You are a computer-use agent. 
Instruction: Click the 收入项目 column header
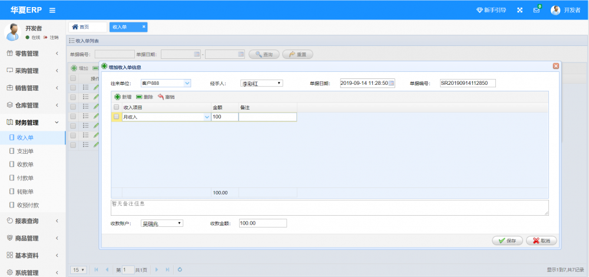(x=166, y=107)
